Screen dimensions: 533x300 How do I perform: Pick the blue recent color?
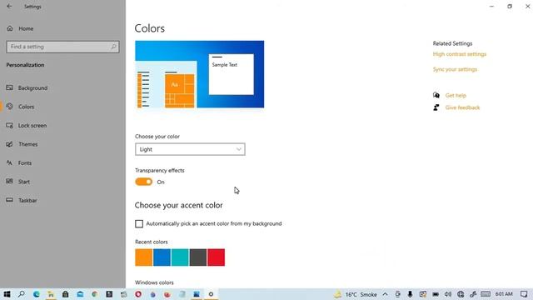162,257
